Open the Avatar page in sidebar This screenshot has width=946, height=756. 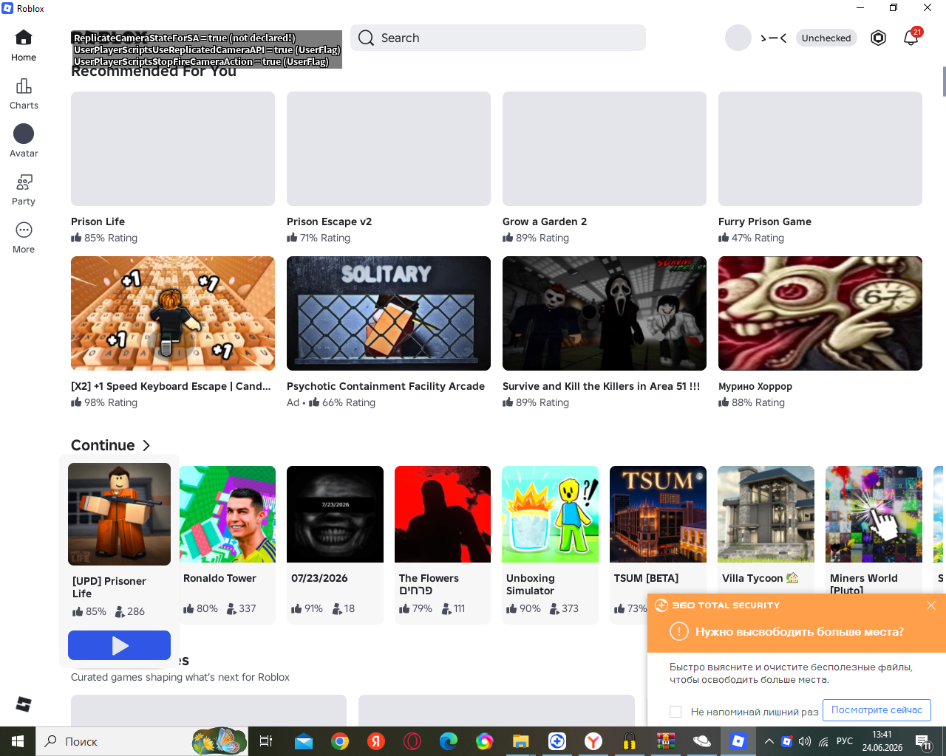[24, 142]
